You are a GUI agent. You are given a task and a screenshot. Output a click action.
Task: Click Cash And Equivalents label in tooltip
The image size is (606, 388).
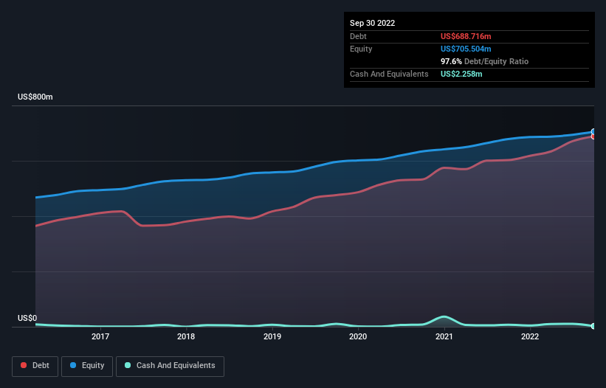389,74
